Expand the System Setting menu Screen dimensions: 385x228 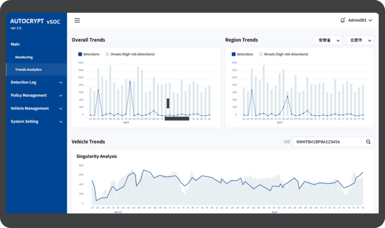[x=36, y=122]
